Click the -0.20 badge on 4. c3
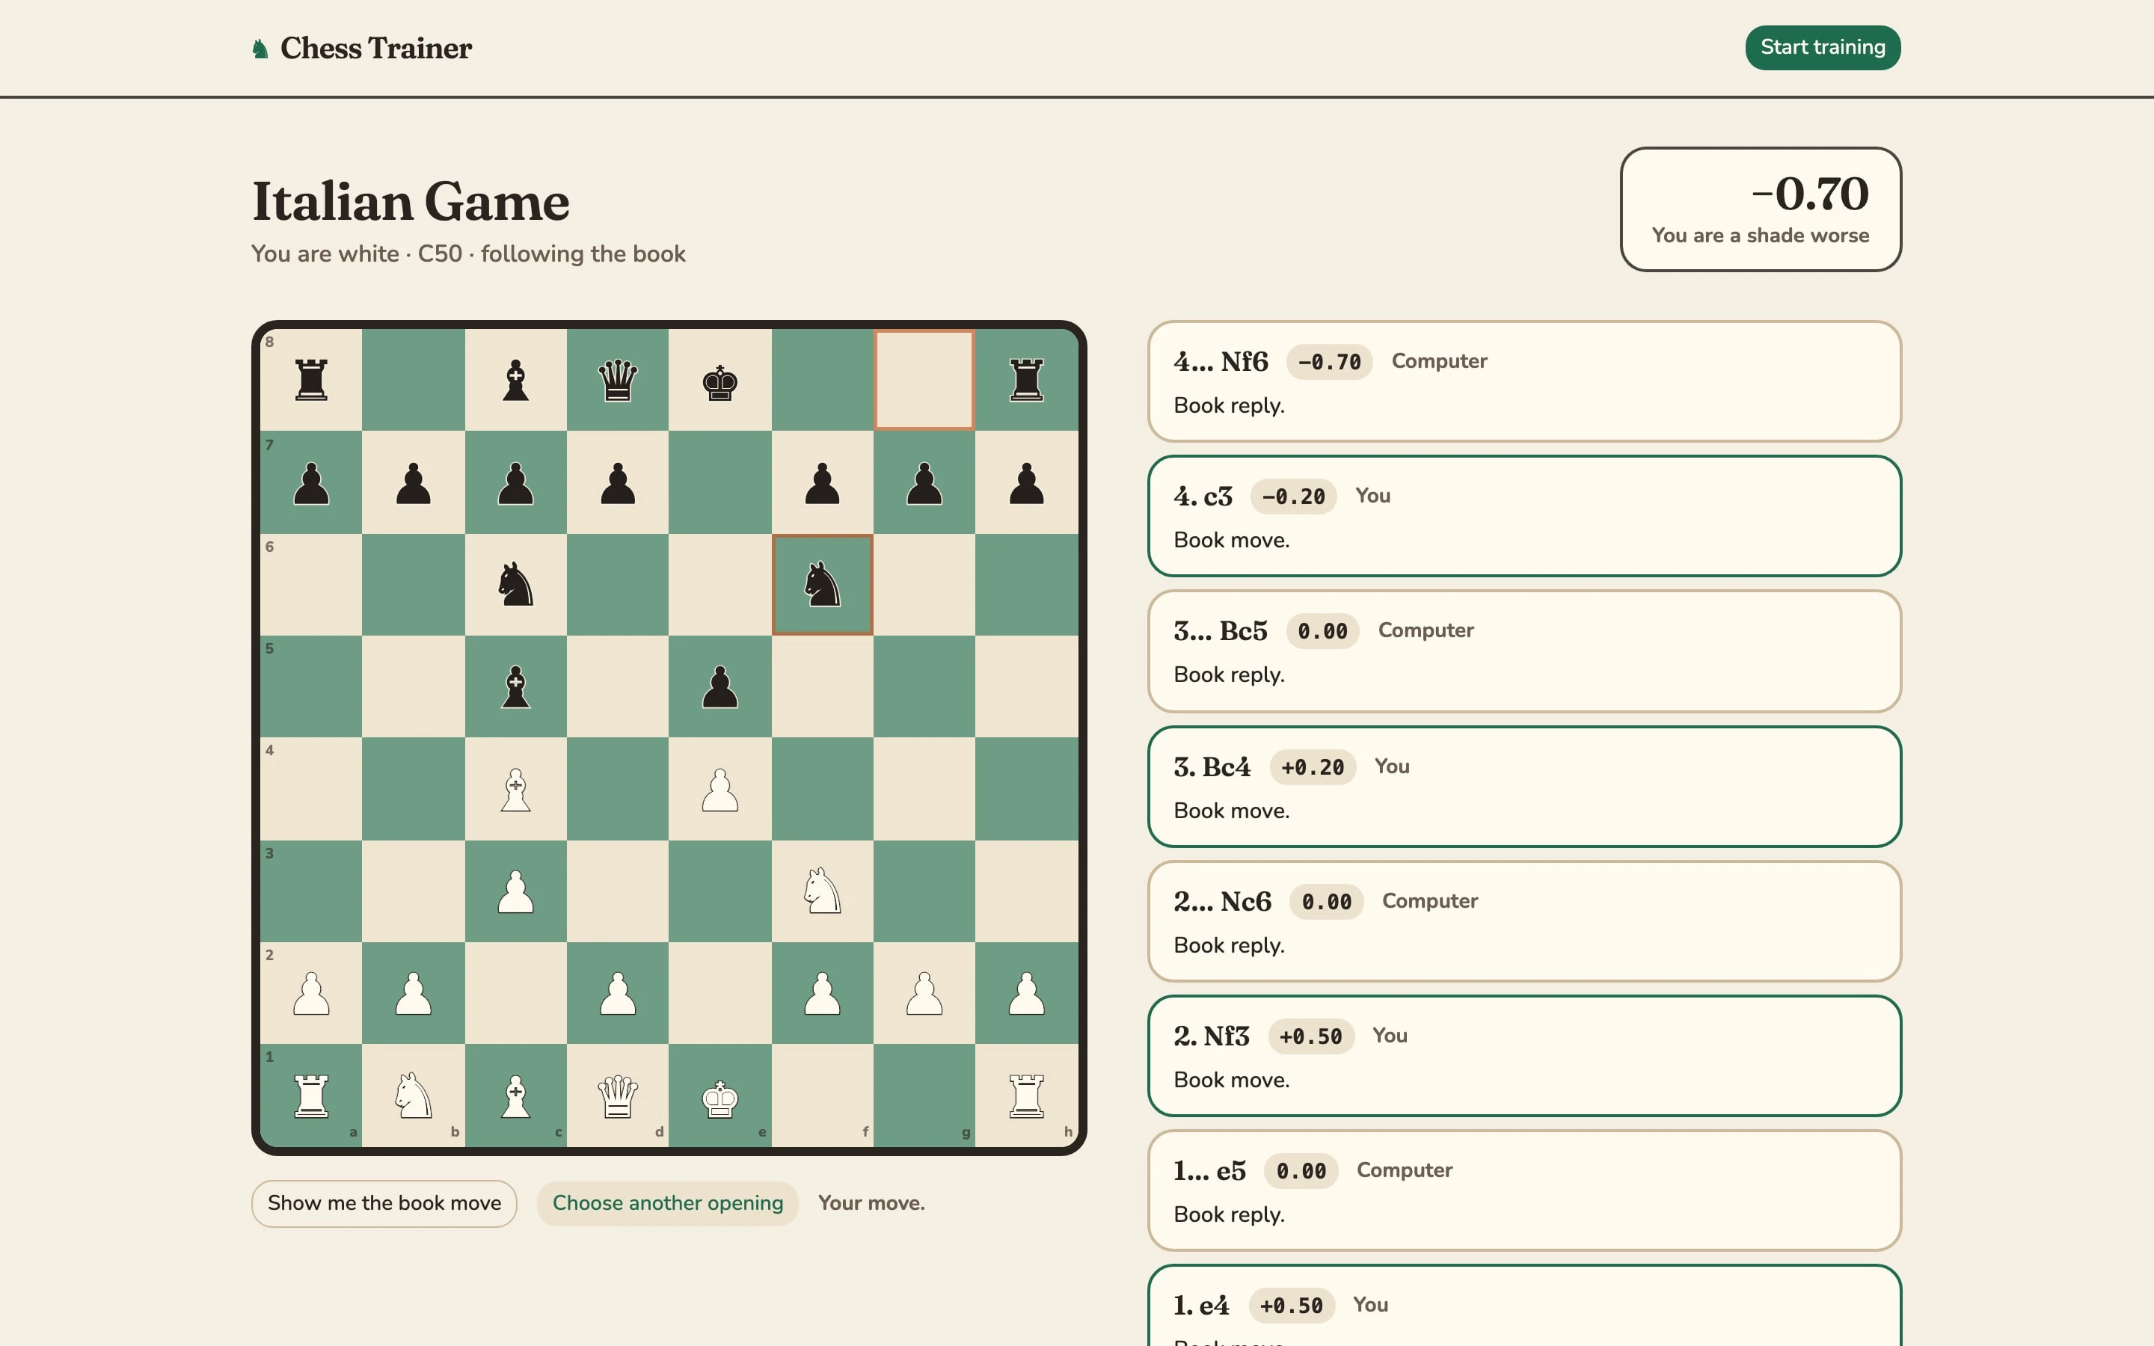 point(1293,497)
